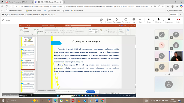
Task: Click the Включить notifications button
Action: pyautogui.click(x=173, y=15)
